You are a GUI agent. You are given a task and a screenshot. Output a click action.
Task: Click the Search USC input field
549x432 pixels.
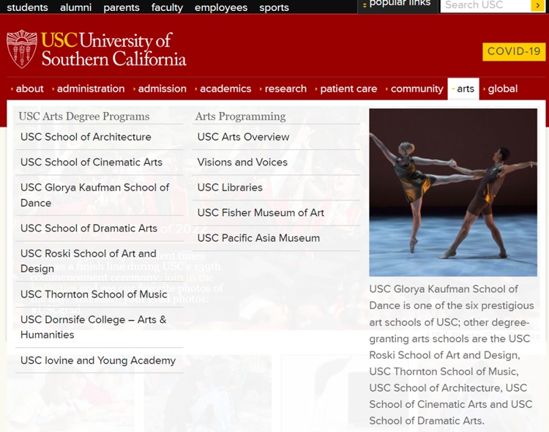(485, 6)
